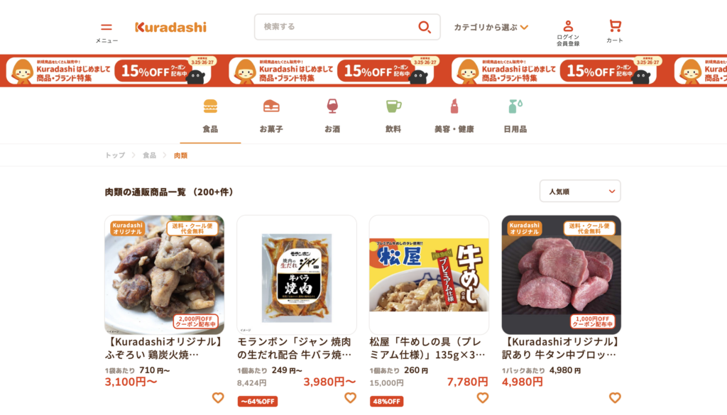Viewport: 727px width, 415px height.
Task: Toggle heart on モランボン 牛バラ焼肉 product
Action: (350, 397)
